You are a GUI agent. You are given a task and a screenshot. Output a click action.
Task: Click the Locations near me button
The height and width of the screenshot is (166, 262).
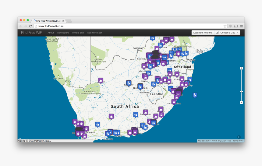[203, 33]
